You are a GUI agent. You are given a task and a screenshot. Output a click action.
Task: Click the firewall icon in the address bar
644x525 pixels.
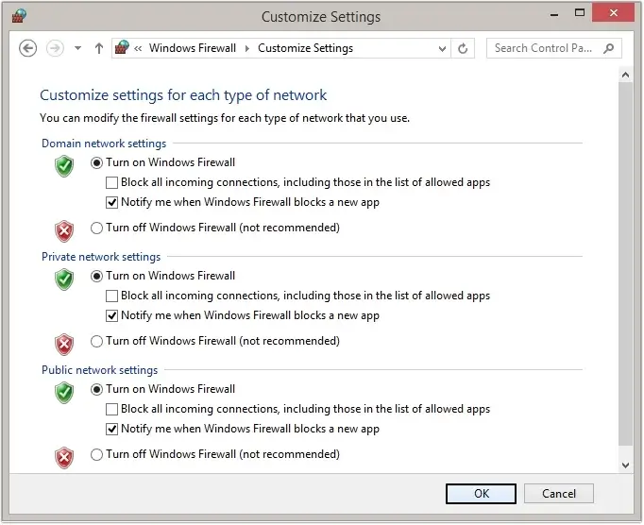pyautogui.click(x=122, y=47)
